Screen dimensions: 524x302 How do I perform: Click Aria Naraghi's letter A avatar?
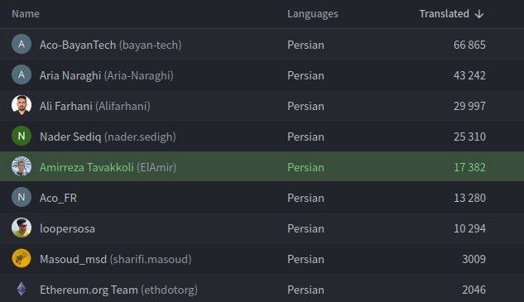[x=22, y=74]
